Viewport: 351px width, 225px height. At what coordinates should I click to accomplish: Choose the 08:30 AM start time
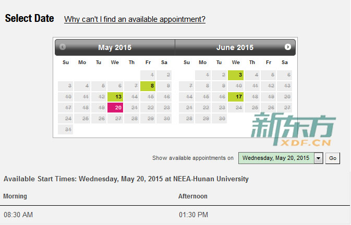pos(18,215)
